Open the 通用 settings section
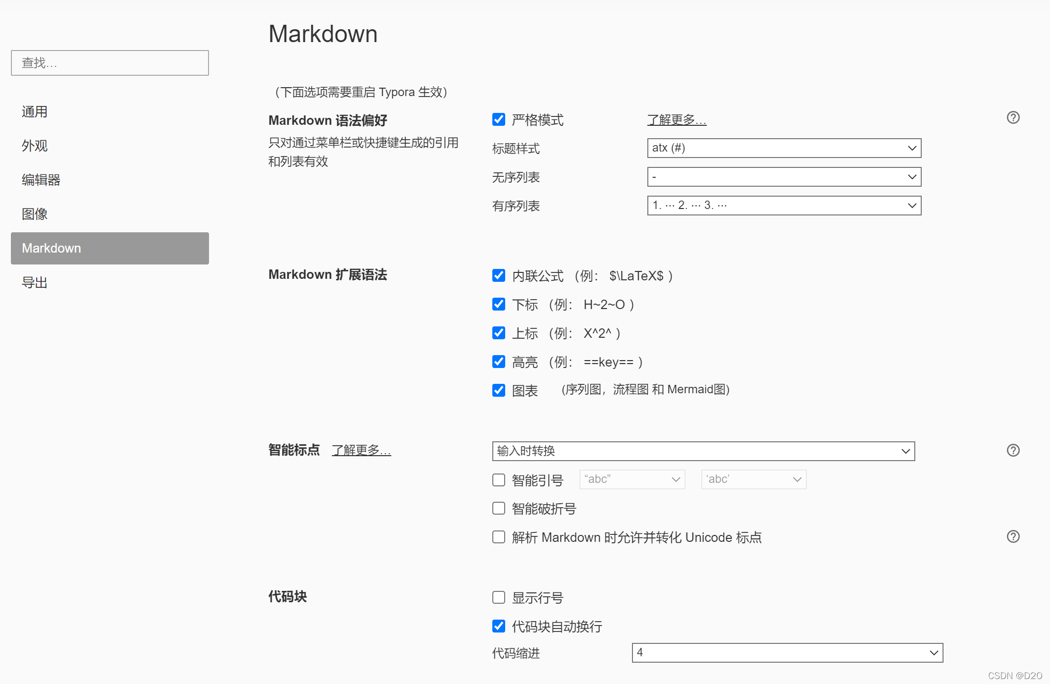Image resolution: width=1050 pixels, height=684 pixels. pos(110,112)
